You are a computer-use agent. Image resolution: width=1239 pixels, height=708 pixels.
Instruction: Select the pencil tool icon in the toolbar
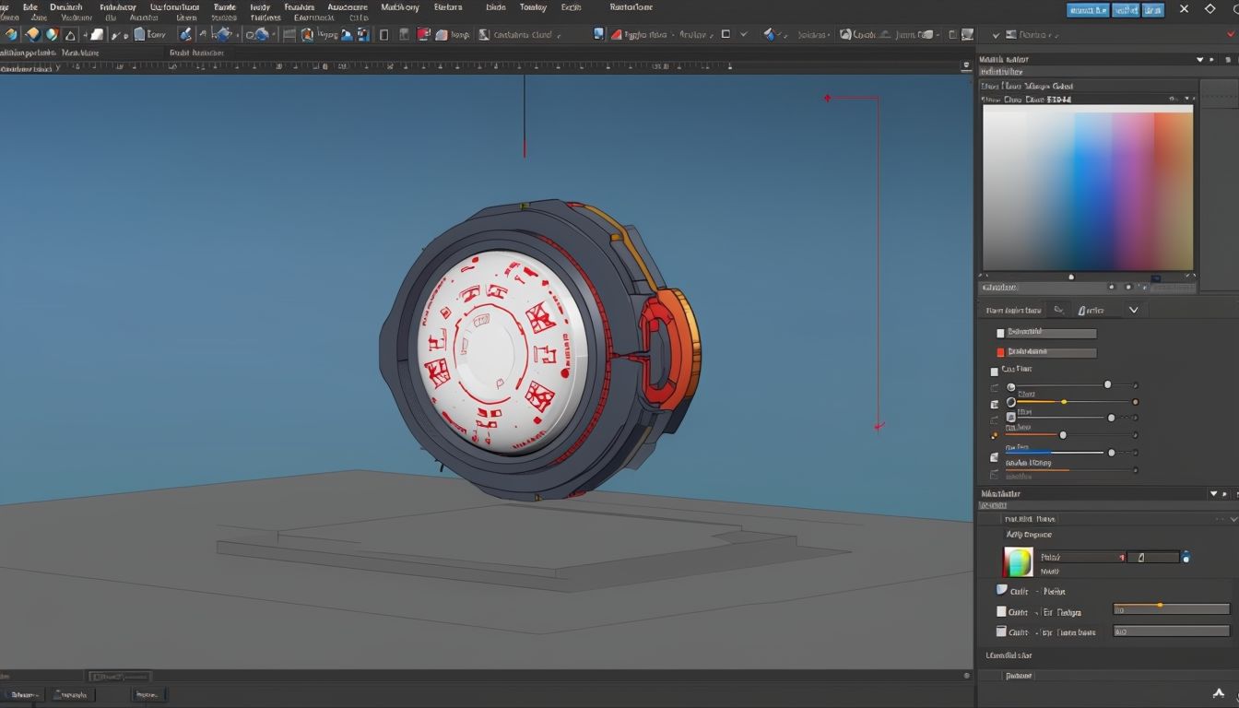click(117, 34)
